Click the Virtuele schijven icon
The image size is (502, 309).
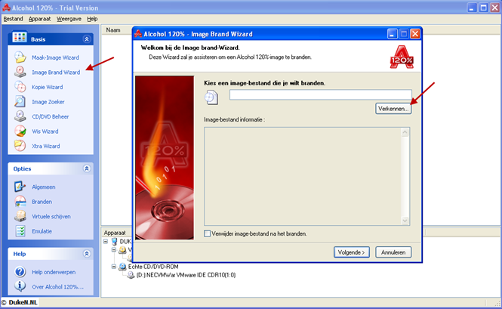(x=20, y=216)
